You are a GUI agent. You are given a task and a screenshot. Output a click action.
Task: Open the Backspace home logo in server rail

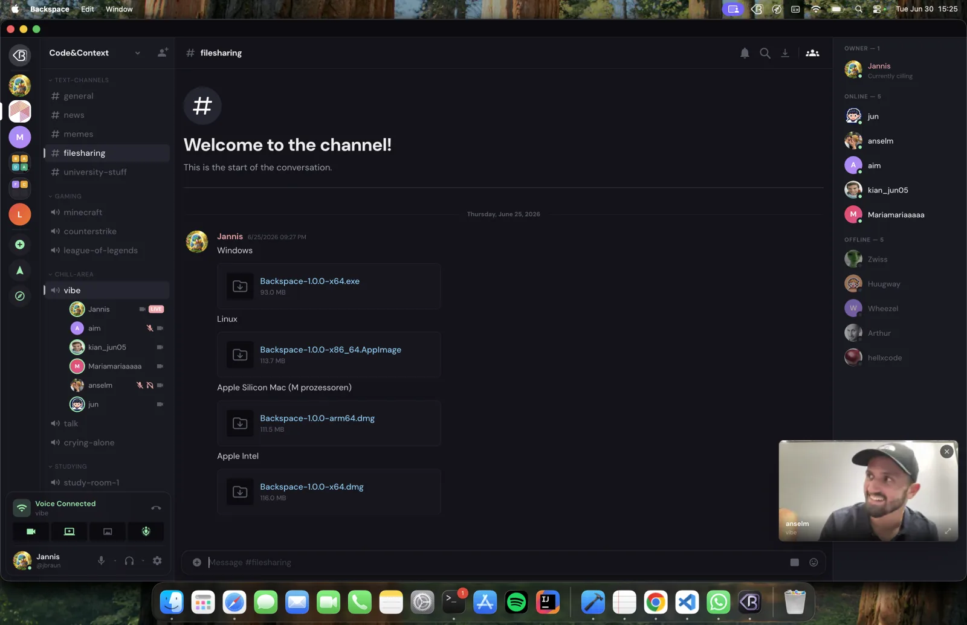pos(20,56)
